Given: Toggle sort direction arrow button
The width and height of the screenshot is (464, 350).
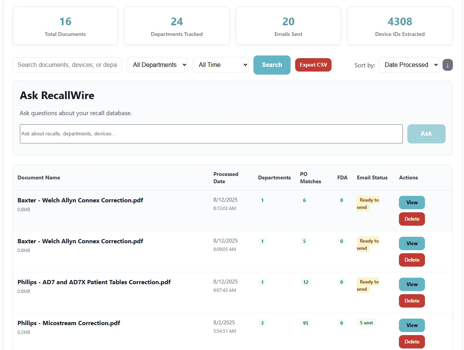Looking at the screenshot, I should (x=448, y=65).
